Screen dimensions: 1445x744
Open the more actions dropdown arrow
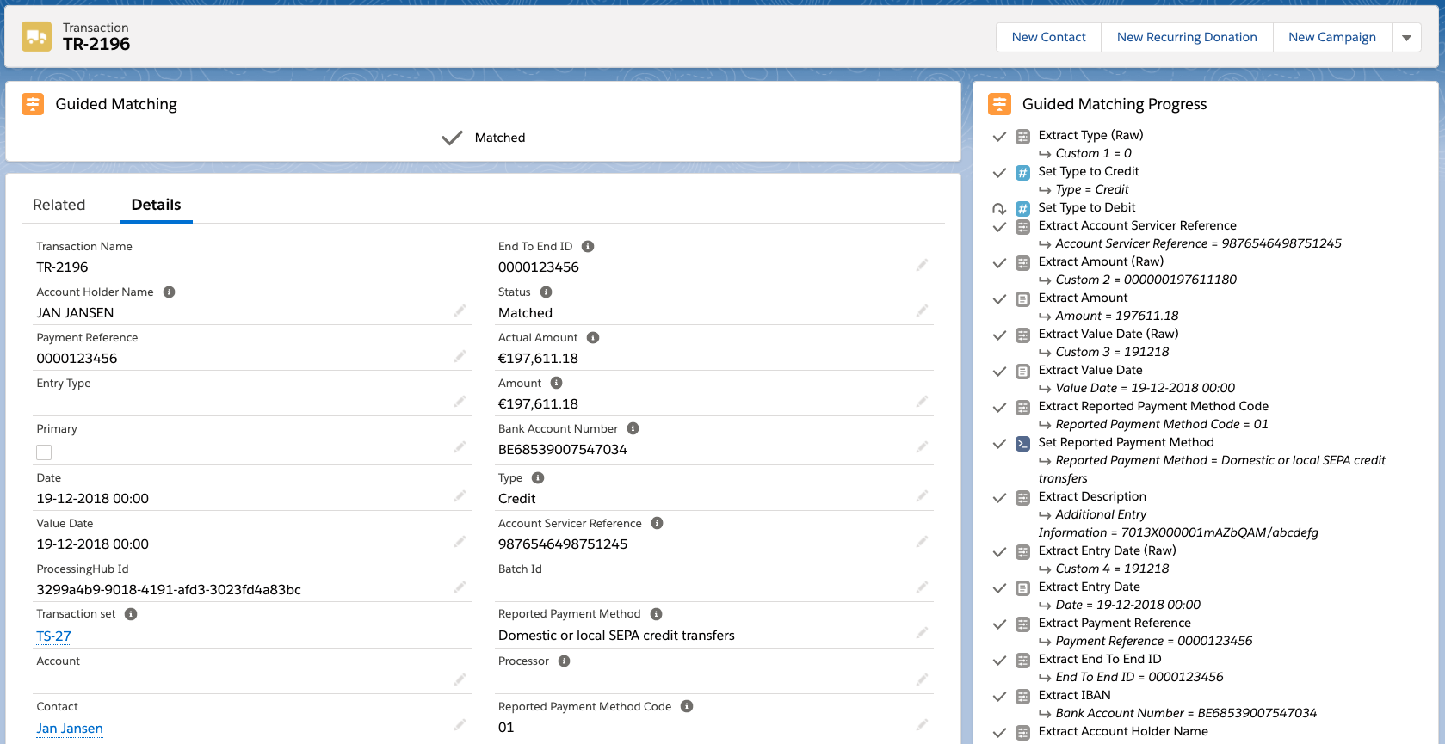[1406, 38]
